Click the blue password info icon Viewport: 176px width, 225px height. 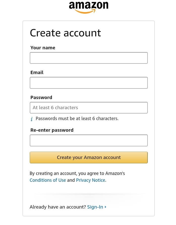point(32,119)
